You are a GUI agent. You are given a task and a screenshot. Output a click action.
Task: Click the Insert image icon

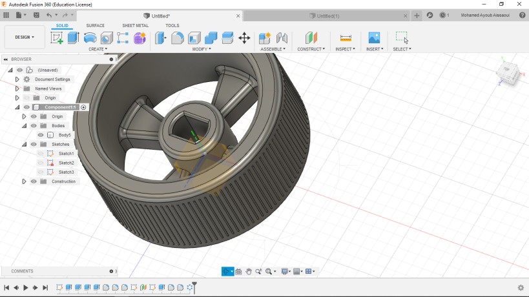pos(374,37)
